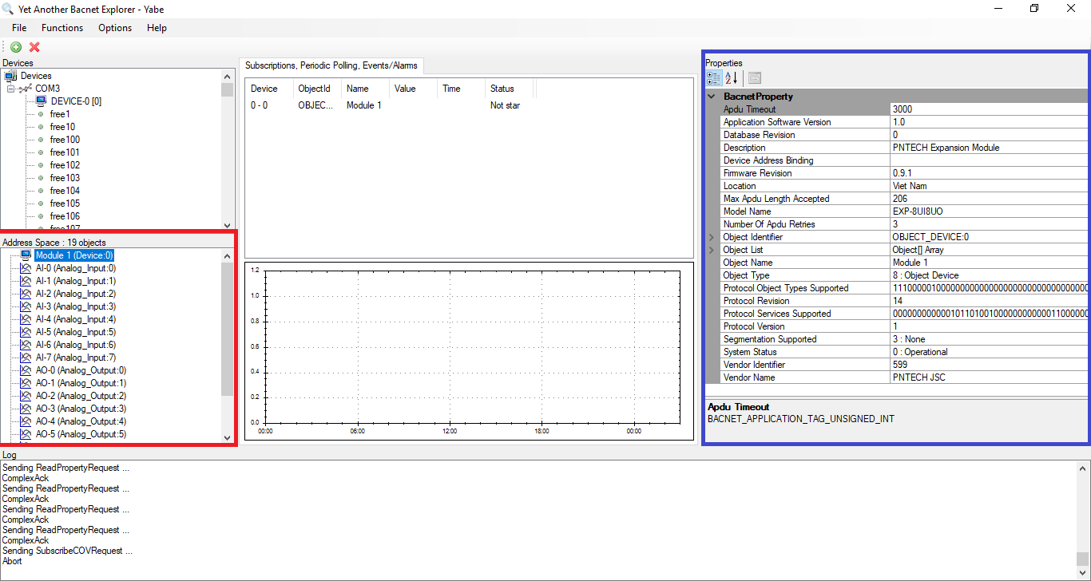Image resolution: width=1091 pixels, height=581 pixels.
Task: Click the red Delete toolbar icon
Action: point(34,46)
